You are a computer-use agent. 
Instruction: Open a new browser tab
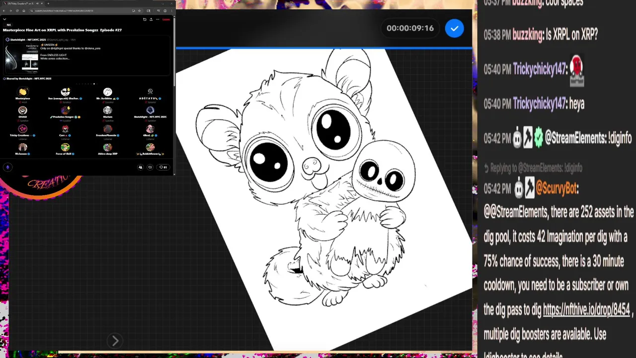(48, 3)
